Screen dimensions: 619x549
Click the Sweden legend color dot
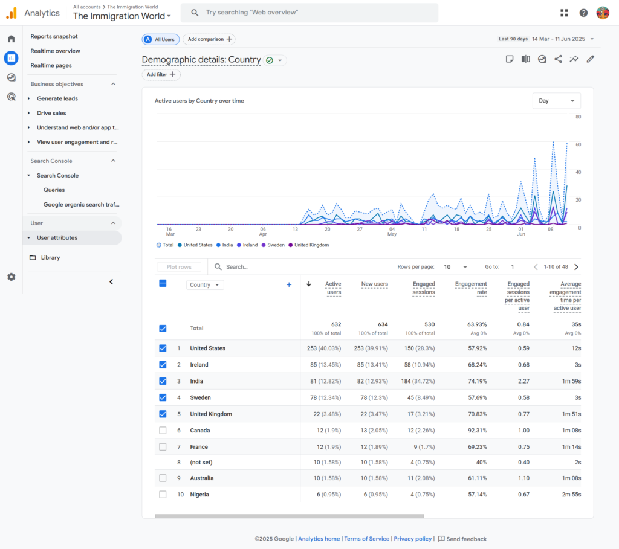point(264,245)
